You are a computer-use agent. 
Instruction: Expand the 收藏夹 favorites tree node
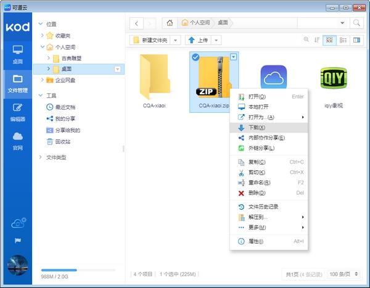pos(41,35)
